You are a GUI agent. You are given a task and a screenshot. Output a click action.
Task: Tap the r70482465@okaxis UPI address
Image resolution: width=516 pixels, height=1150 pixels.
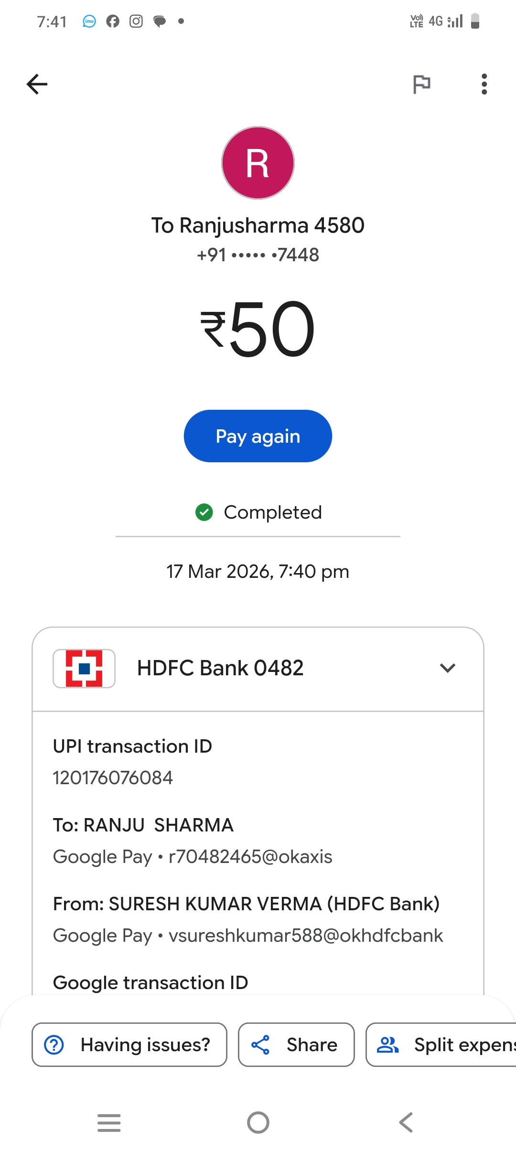(250, 857)
